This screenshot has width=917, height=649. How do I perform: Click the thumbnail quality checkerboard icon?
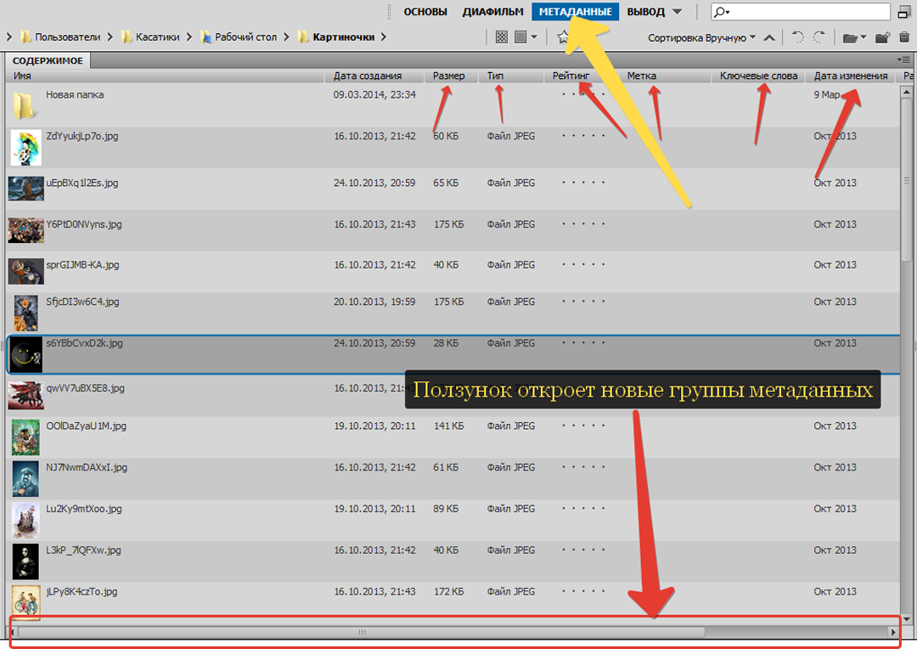click(x=501, y=37)
